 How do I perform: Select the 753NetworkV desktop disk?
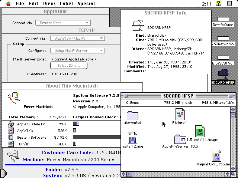pyautogui.click(x=223, y=39)
